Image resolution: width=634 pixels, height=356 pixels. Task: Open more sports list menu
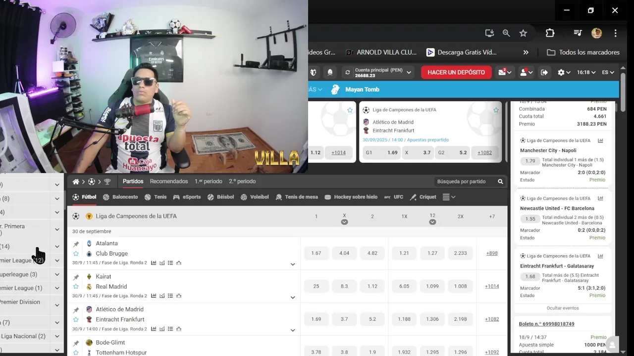(x=449, y=197)
